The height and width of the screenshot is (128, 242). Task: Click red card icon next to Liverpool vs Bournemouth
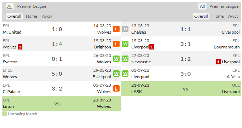[152, 47]
